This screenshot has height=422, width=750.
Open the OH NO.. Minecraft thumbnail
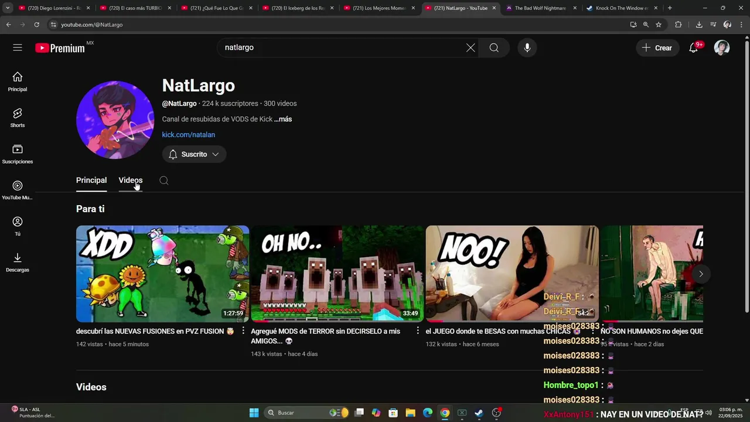click(337, 274)
